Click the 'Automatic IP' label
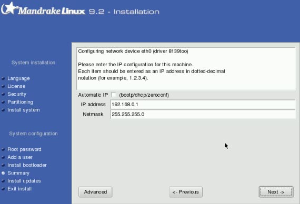This screenshot has width=300, height=204. 93,95
